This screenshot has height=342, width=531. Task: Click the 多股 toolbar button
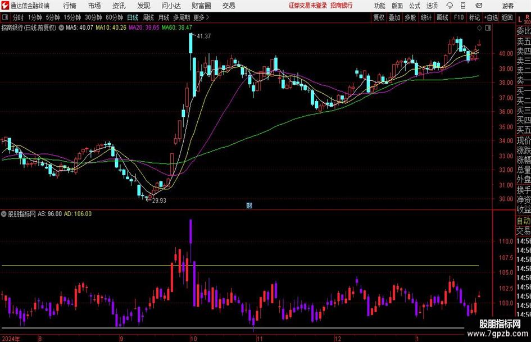pos(410,17)
